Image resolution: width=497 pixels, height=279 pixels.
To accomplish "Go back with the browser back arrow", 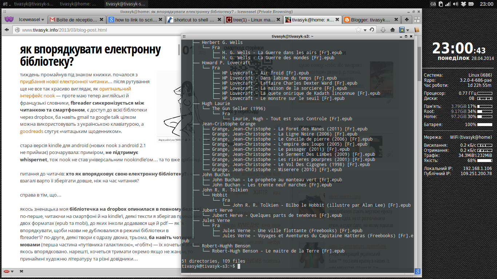I will 6,30.
